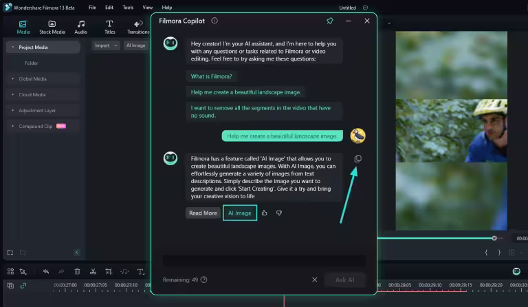
Task: Click the mark-out bracket icon
Action: point(499,253)
